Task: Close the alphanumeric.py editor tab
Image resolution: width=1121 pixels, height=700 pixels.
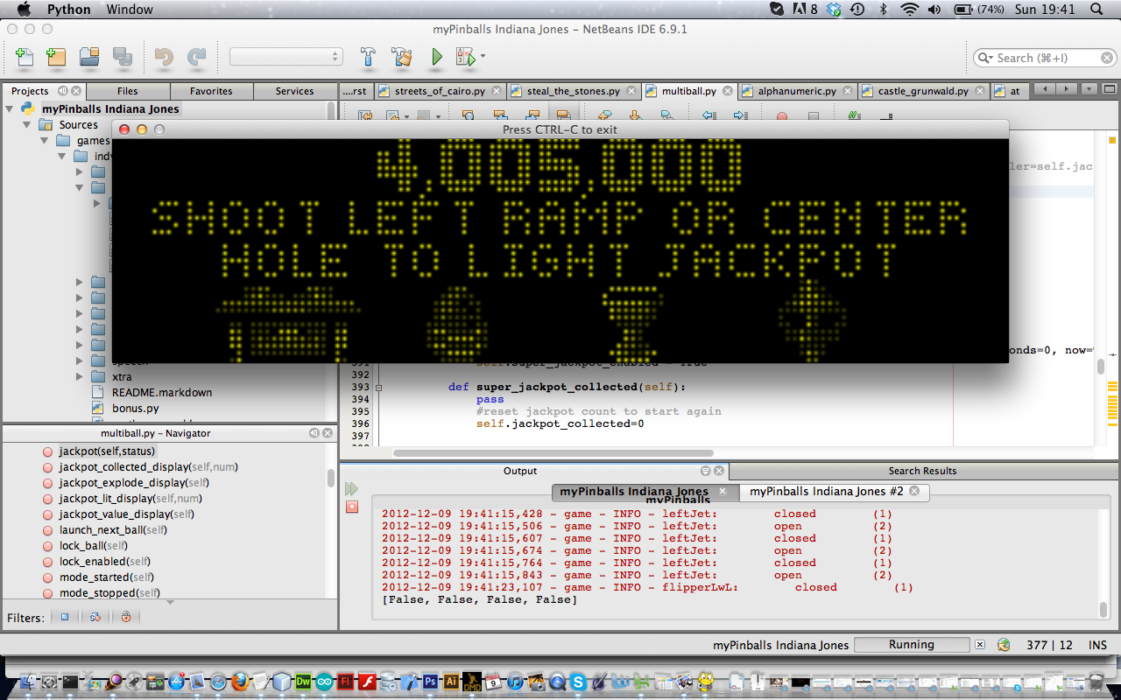Action: [x=849, y=91]
